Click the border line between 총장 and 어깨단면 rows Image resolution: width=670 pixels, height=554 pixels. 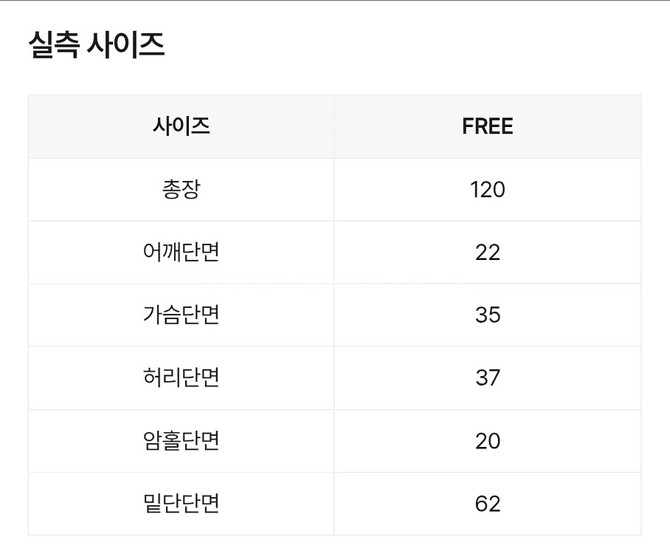click(x=334, y=221)
